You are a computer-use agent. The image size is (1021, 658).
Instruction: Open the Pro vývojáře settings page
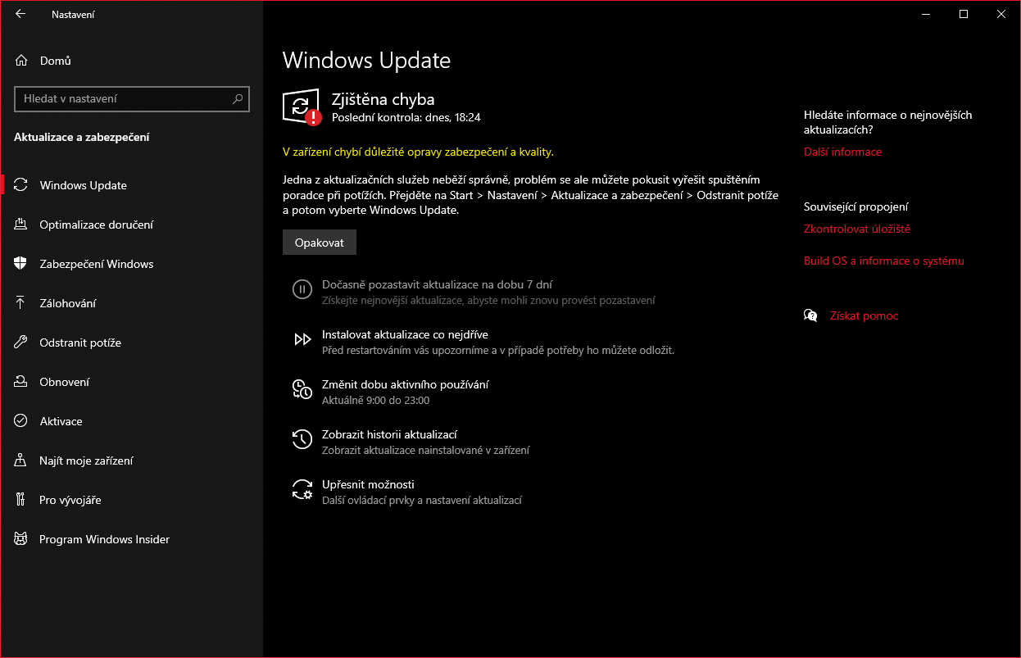click(70, 500)
